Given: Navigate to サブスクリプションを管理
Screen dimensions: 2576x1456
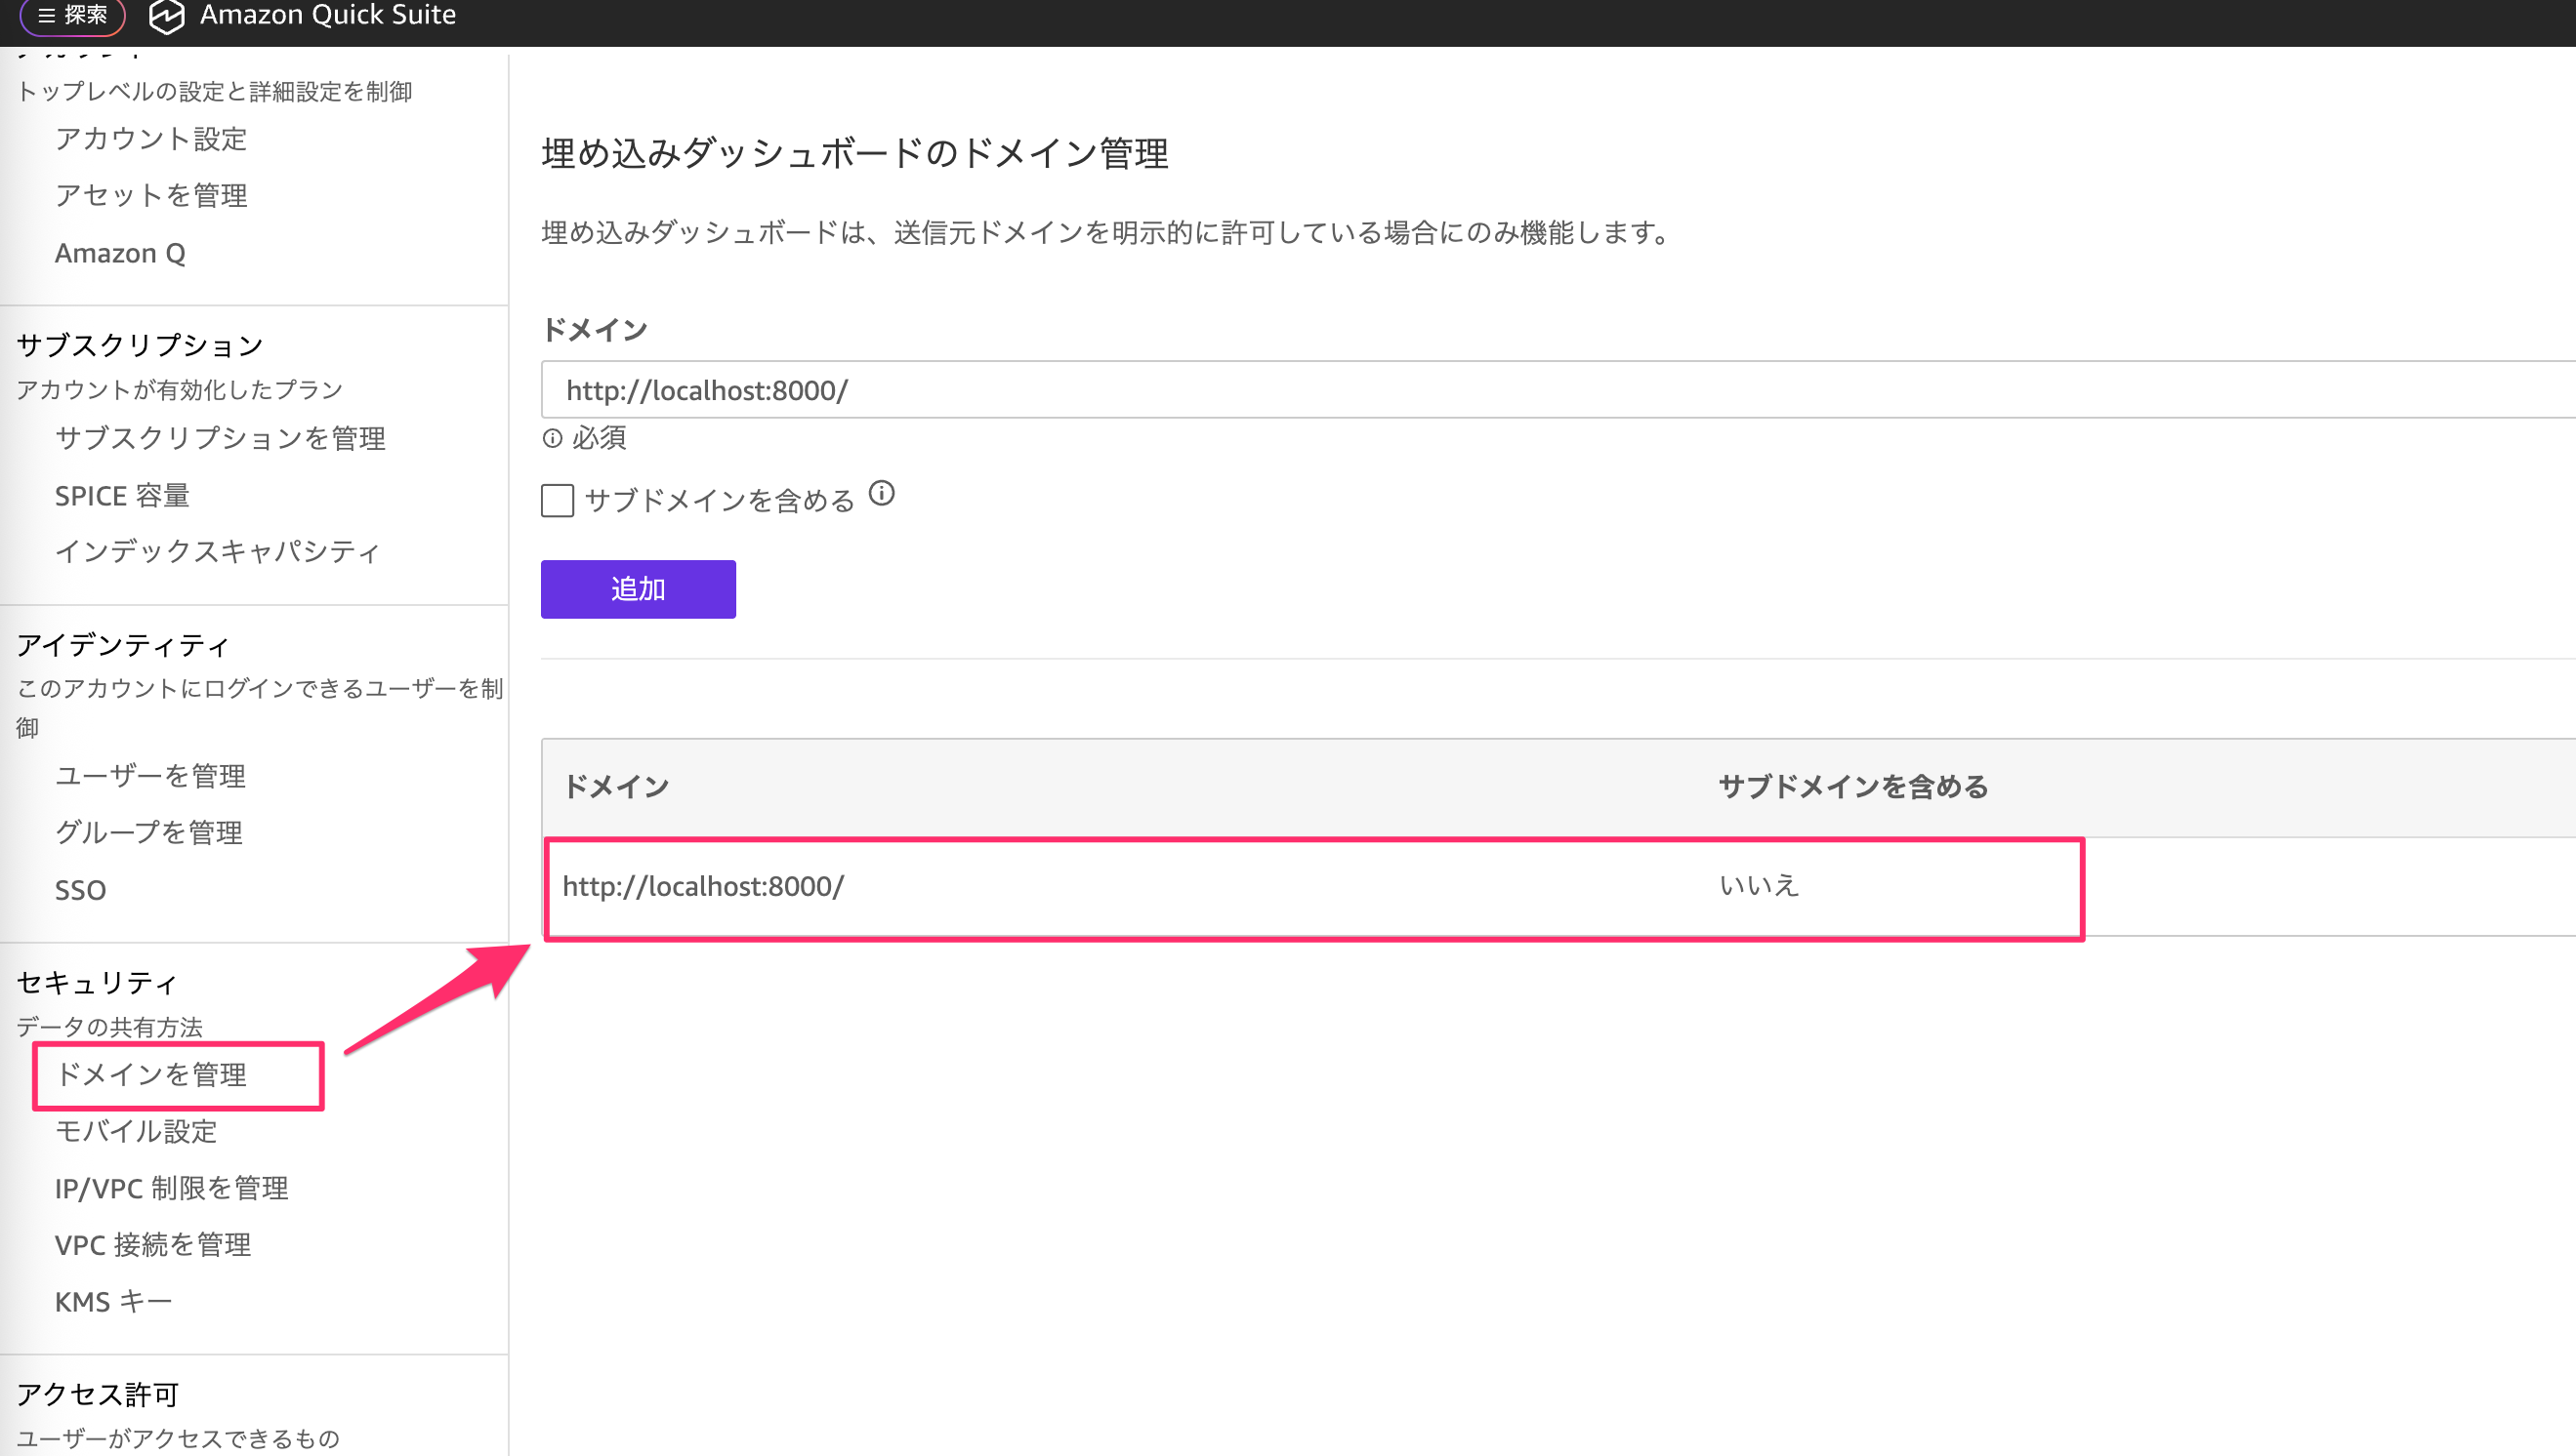Looking at the screenshot, I should coord(221,438).
